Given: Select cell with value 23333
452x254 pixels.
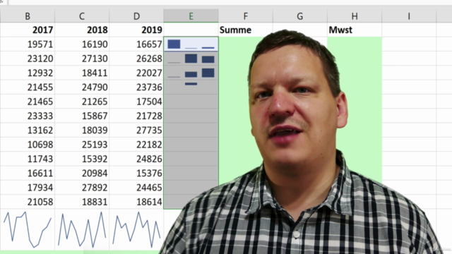Looking at the screenshot, I should (28, 116).
